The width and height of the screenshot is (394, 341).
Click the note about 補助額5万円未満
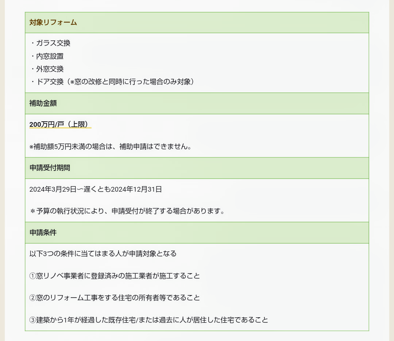pos(111,146)
